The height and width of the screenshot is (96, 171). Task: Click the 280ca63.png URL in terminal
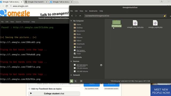(x=20, y=42)
